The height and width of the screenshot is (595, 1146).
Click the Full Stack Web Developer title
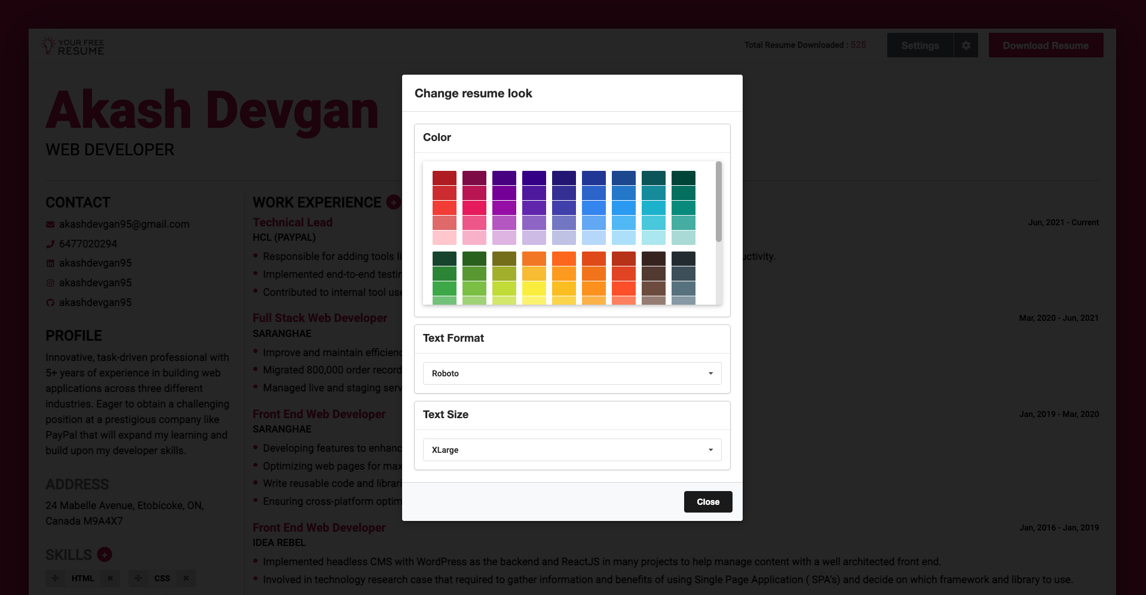point(320,318)
